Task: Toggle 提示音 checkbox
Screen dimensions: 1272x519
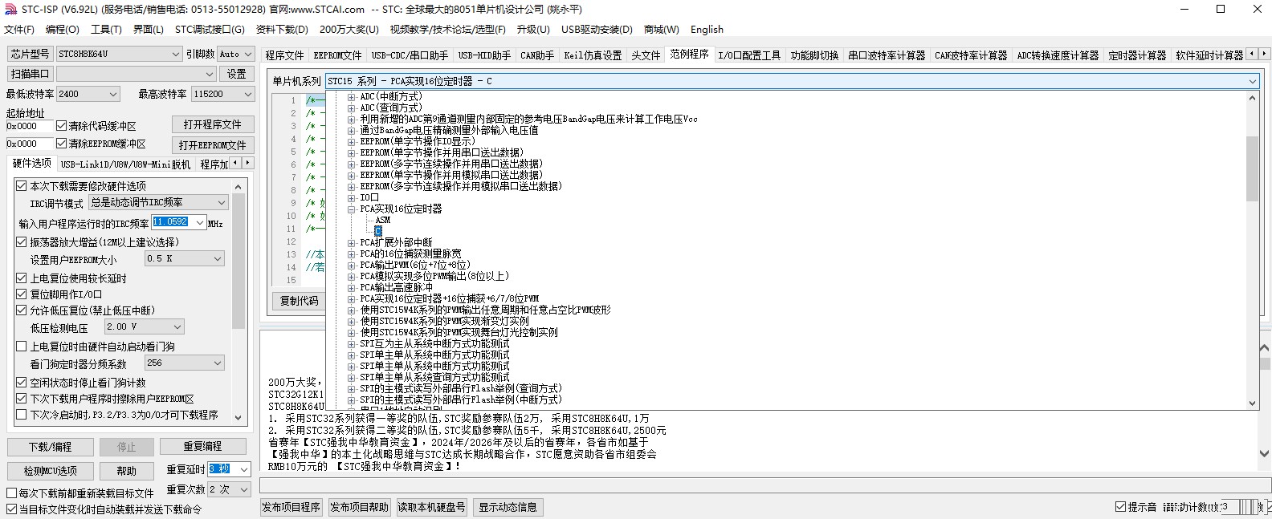Action: click(1120, 507)
